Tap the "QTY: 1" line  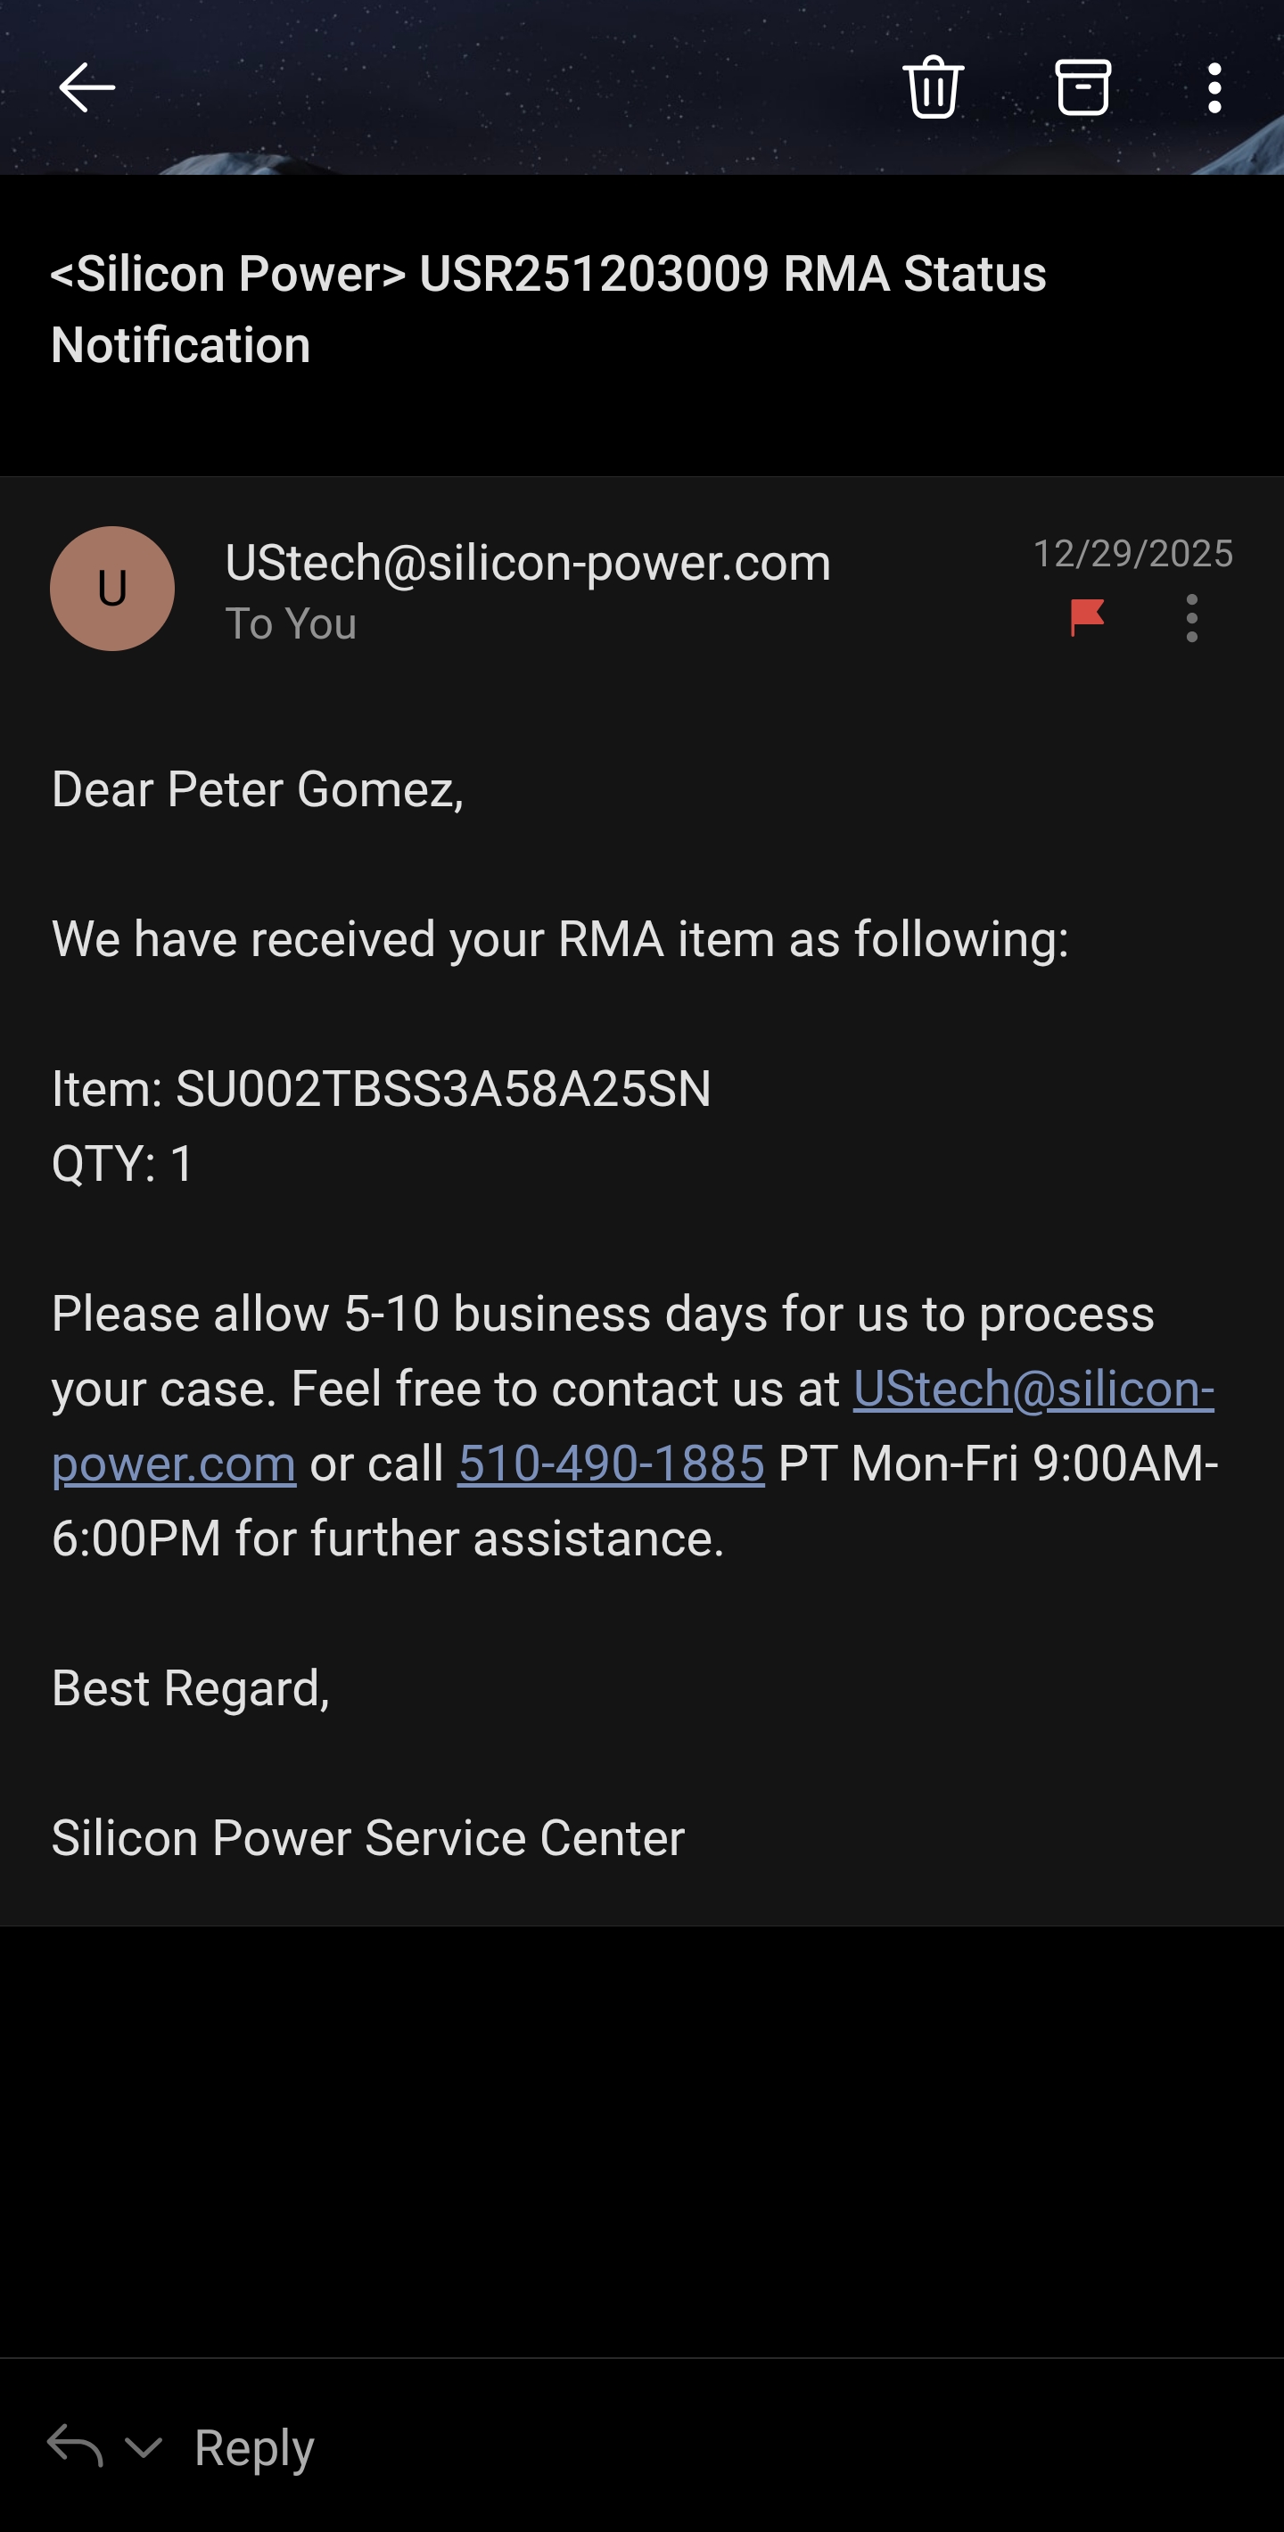click(x=123, y=1164)
